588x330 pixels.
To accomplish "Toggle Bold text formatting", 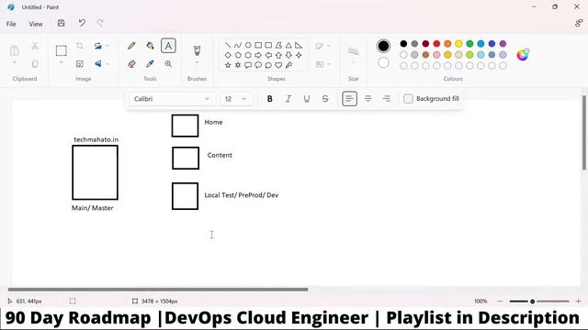I will 269,99.
